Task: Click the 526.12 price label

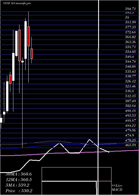Action: point(130,81)
